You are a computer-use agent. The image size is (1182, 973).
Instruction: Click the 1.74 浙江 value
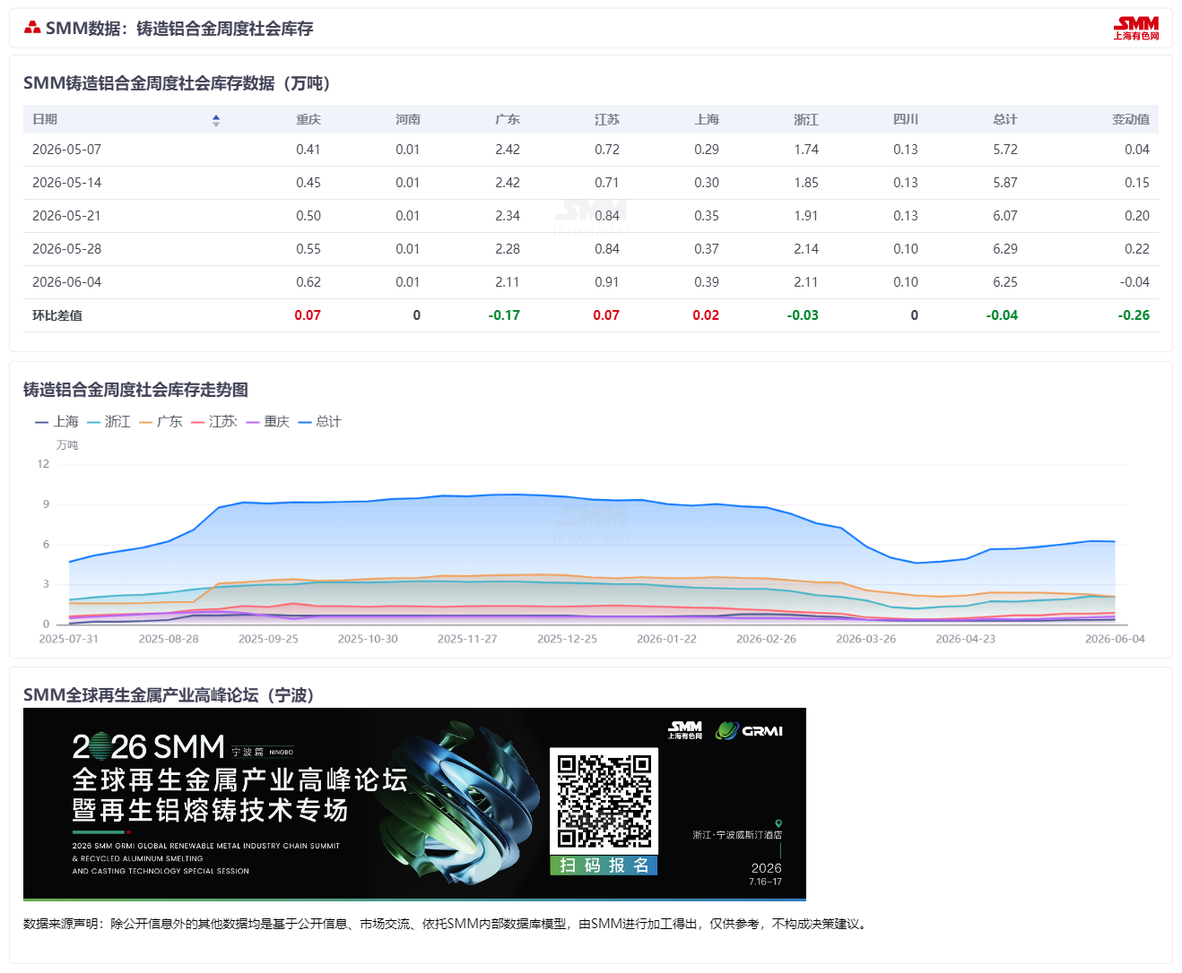[x=806, y=150]
